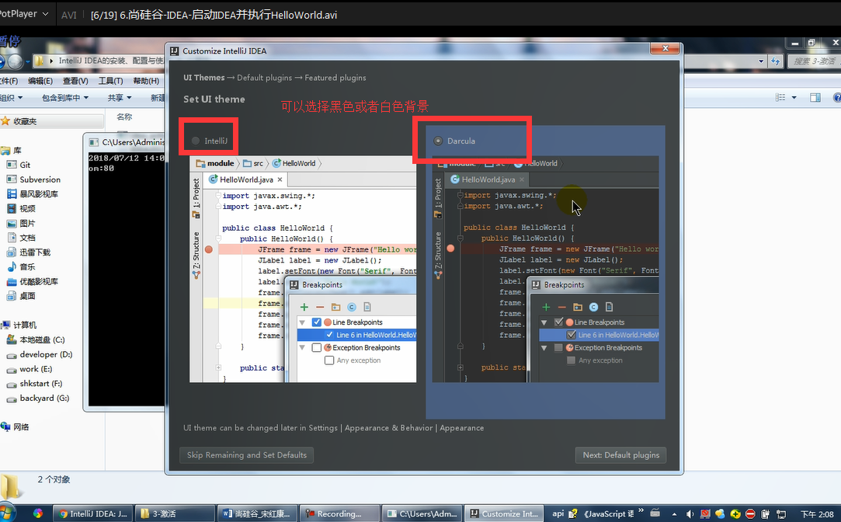Open the 帮助(H) menu in Explorer

click(146, 81)
